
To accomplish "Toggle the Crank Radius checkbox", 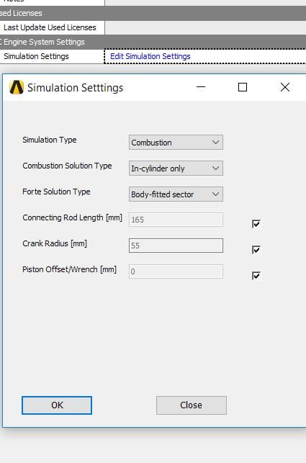I will coord(256,250).
